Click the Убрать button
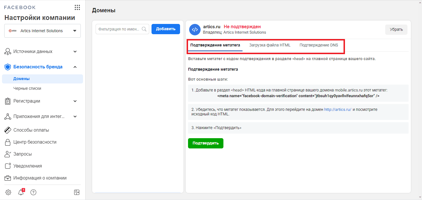This screenshot has width=422, height=200. (x=396, y=30)
